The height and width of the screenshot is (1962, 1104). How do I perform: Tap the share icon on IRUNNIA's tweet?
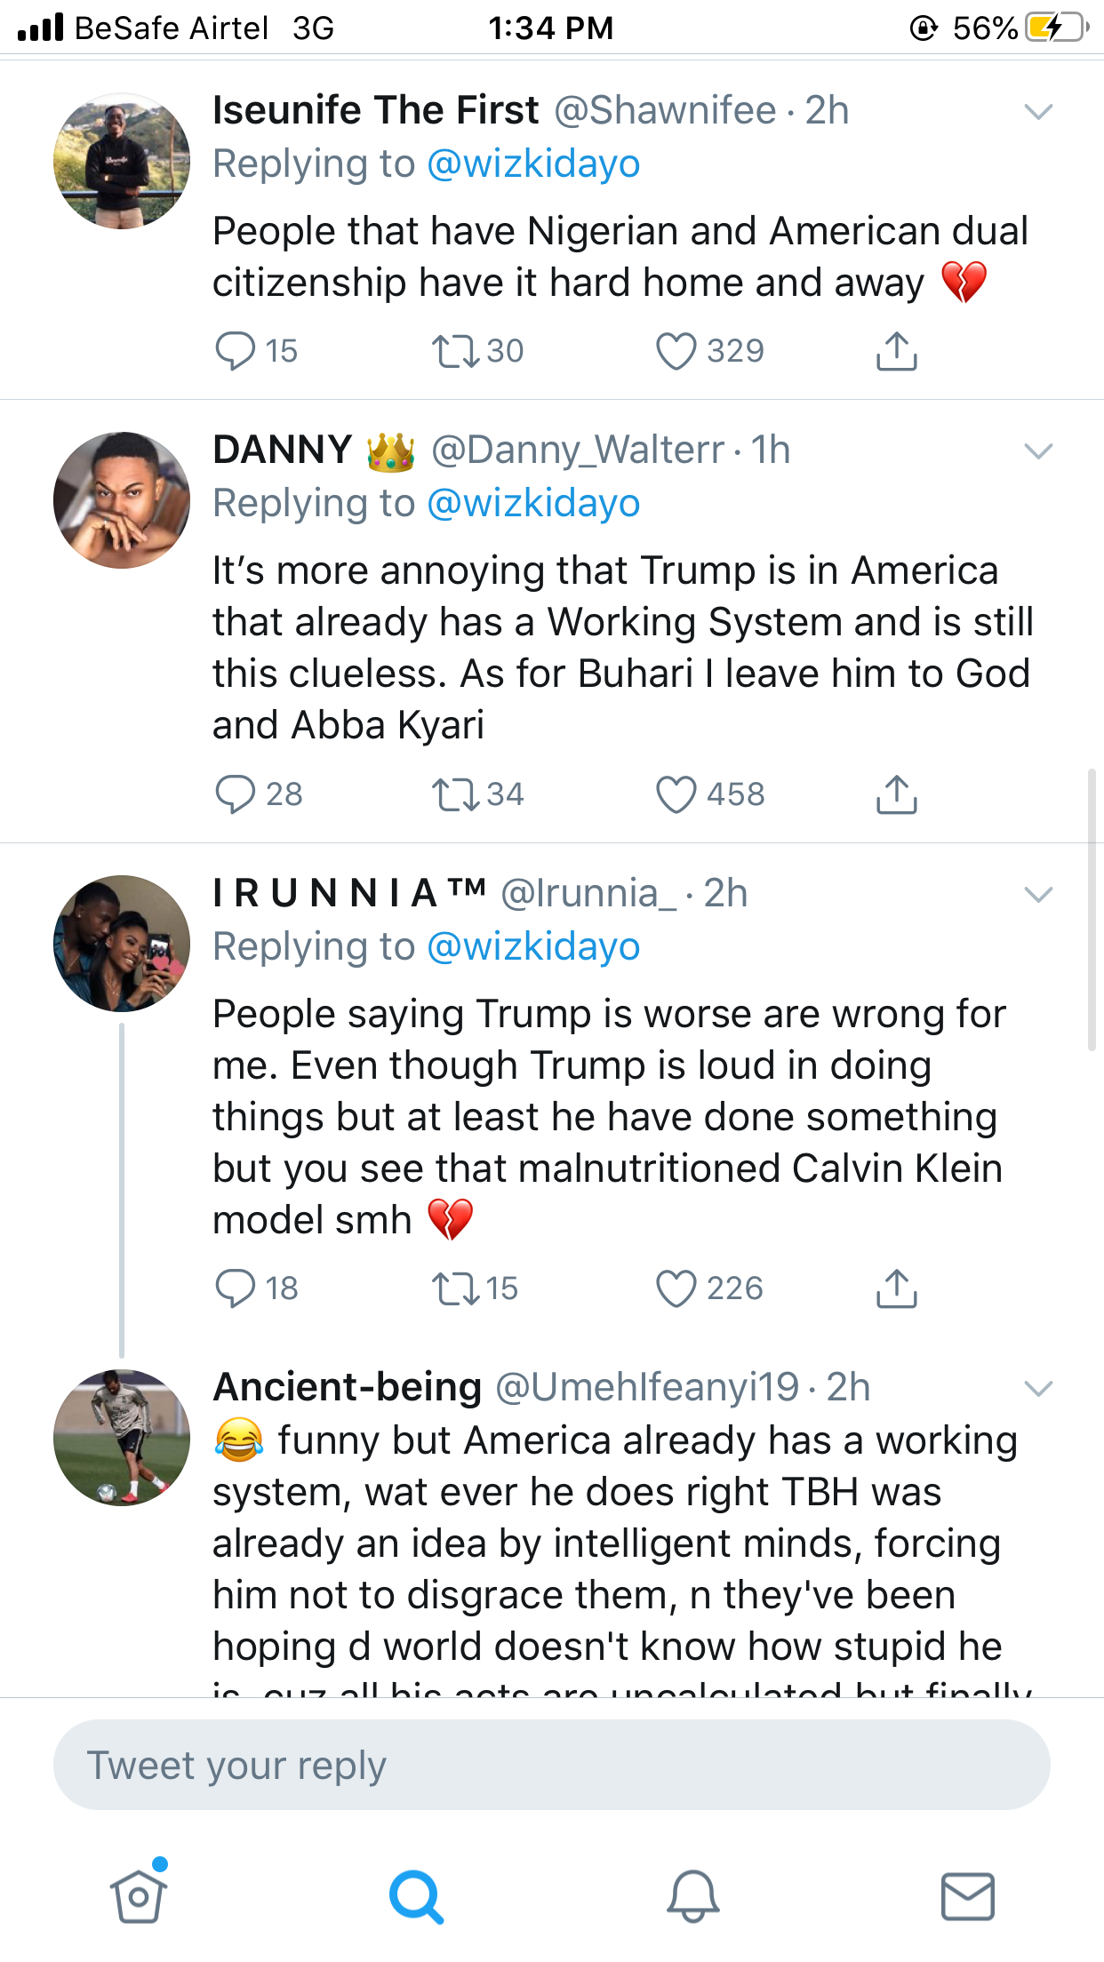coord(896,1288)
